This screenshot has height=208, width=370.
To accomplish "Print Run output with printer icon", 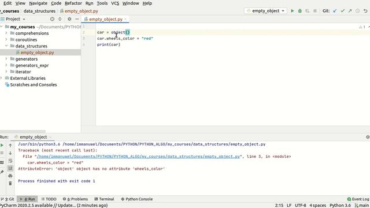I will click(10, 176).
